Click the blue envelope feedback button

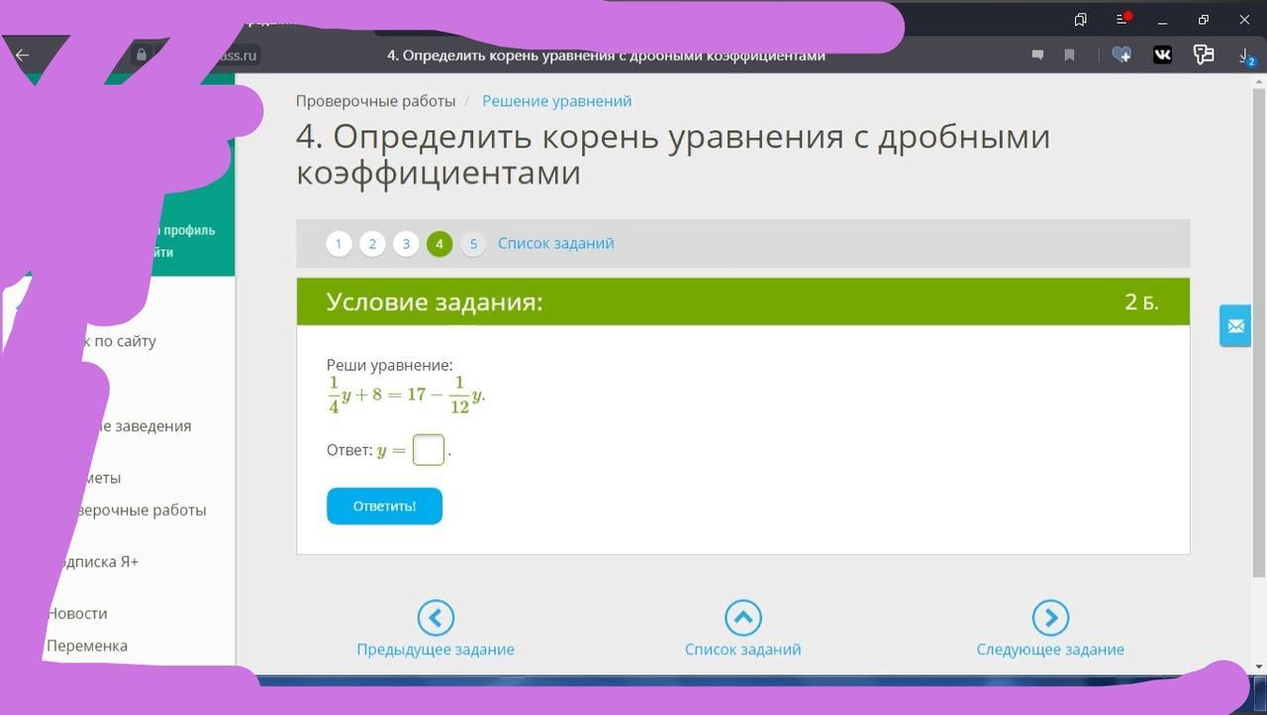point(1235,325)
